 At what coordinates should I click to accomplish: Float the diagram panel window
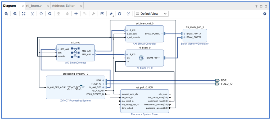coord(266,6)
